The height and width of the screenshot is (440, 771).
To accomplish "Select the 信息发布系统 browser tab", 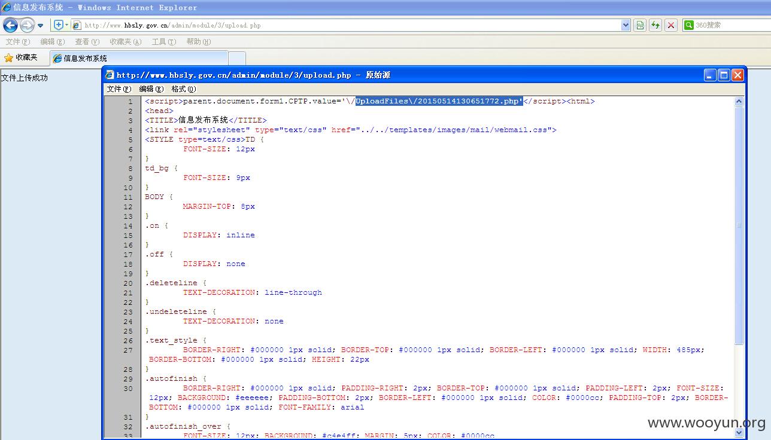I will pyautogui.click(x=139, y=58).
